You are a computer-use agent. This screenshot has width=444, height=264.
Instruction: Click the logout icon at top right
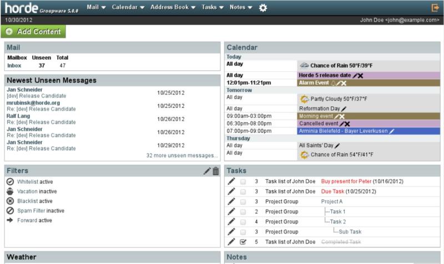click(x=435, y=8)
